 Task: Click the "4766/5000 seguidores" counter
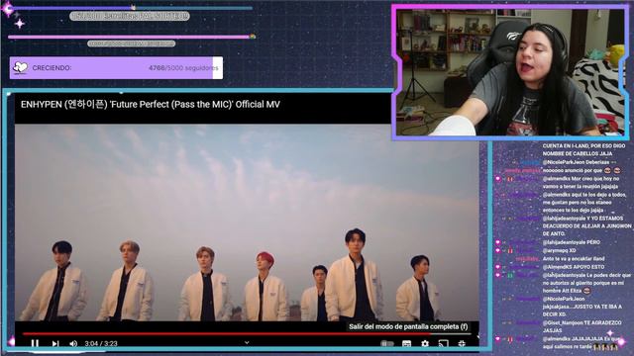click(183, 68)
